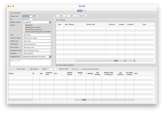Open the calendar date picker icon
This screenshot has width=164, height=113.
tap(35, 16)
